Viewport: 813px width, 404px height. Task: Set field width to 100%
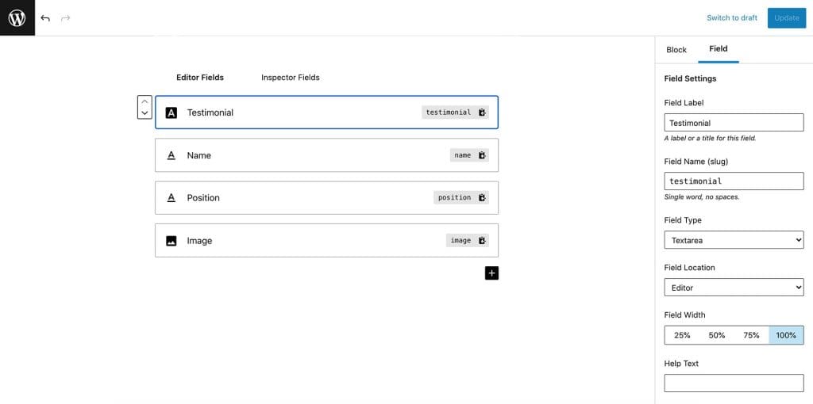click(786, 335)
